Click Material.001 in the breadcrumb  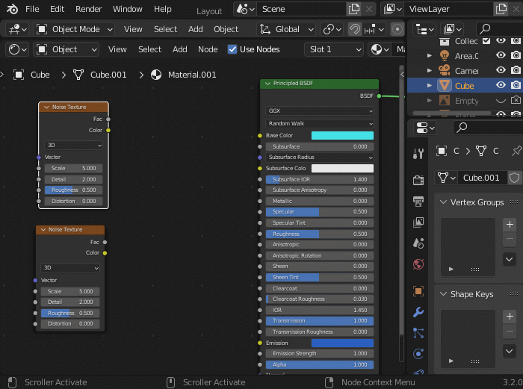point(191,75)
